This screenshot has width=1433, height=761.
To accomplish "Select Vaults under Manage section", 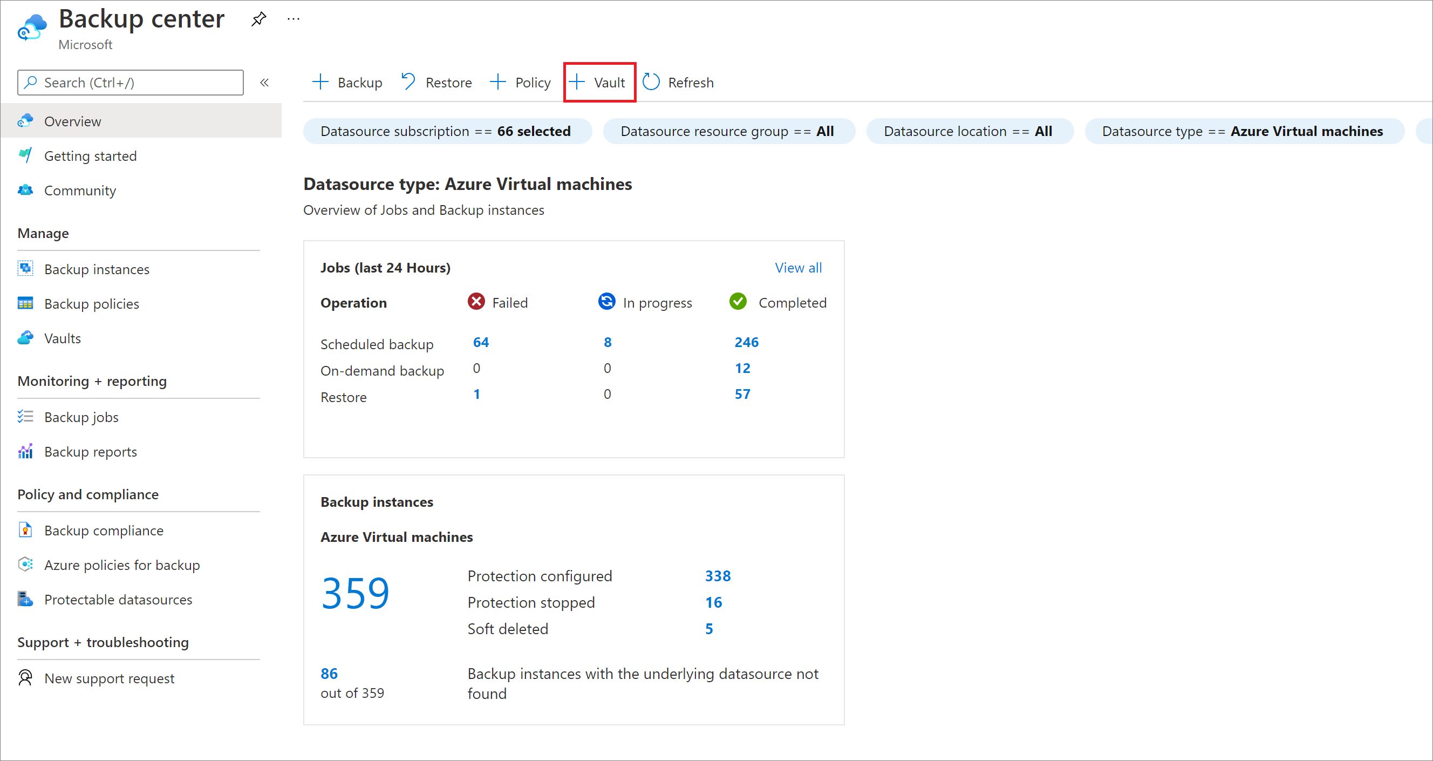I will click(x=63, y=338).
